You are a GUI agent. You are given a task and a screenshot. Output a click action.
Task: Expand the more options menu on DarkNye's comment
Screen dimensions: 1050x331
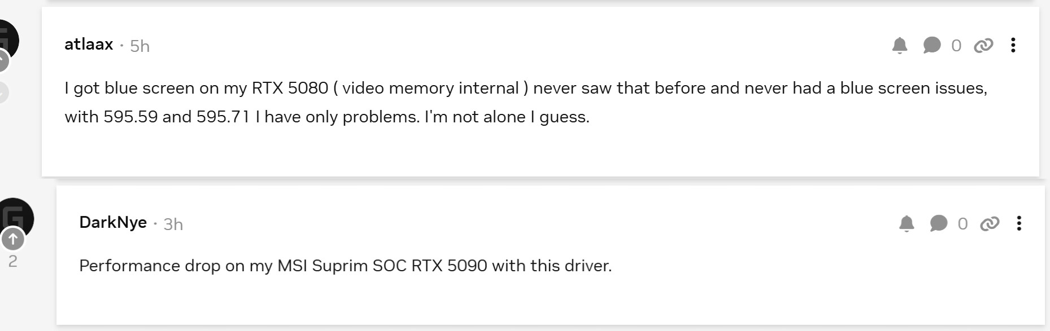[x=1019, y=224]
